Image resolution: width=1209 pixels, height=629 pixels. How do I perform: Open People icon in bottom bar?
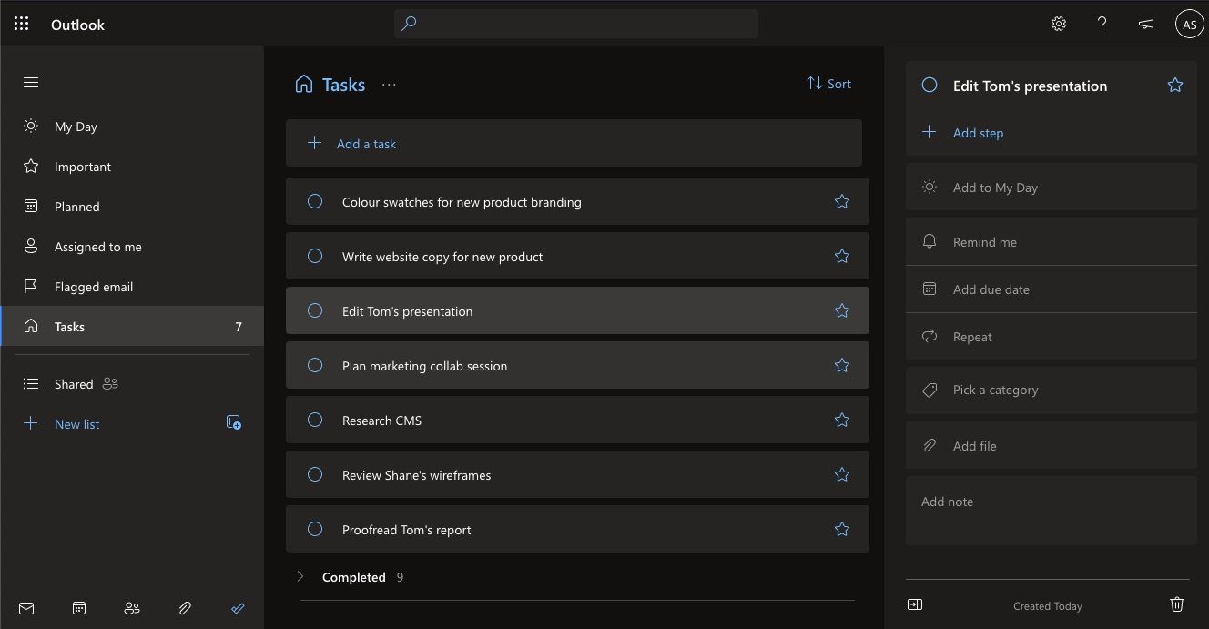(x=132, y=608)
